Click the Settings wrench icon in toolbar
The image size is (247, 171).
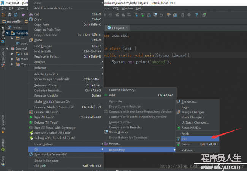pyautogui.click(x=169, y=15)
